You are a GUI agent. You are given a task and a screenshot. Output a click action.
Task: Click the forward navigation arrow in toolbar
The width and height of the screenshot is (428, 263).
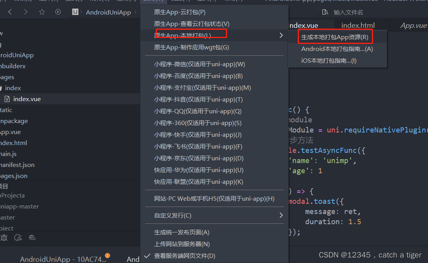coord(25,12)
